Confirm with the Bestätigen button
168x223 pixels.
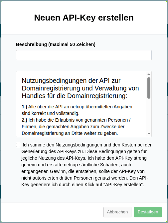[148, 212]
